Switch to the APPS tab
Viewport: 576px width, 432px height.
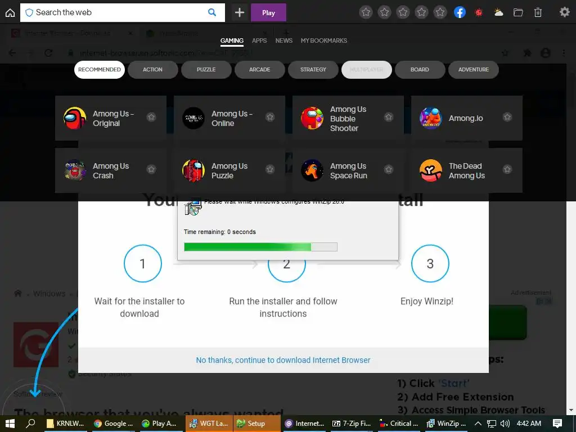tap(259, 40)
